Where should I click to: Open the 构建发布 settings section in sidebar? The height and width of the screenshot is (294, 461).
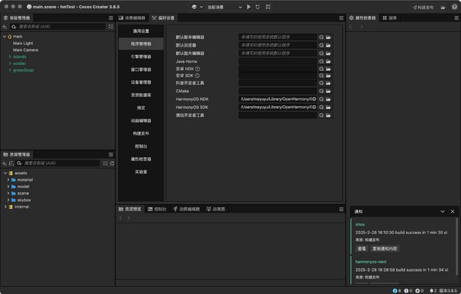[141, 134]
